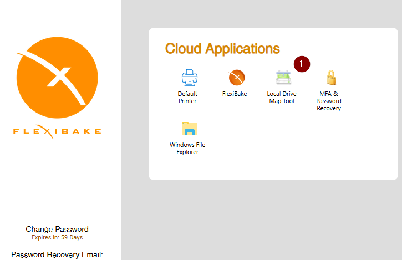This screenshot has width=402, height=260.
Task: Open the MFA & Password Recovery padlock icon
Action: click(331, 78)
